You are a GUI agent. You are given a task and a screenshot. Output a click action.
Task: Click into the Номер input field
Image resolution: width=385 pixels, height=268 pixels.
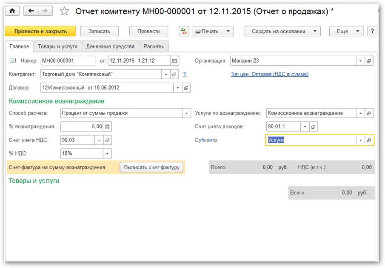[68, 61]
